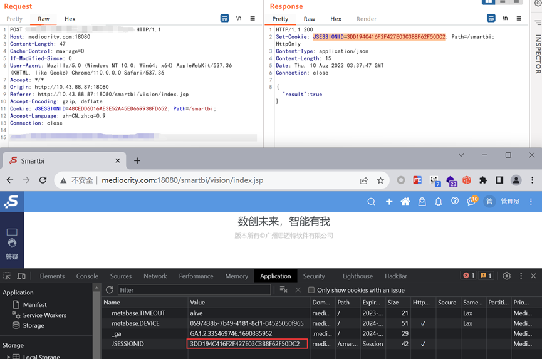Go to Smartbi home icon
The height and width of the screenshot is (359, 542).
coord(405,202)
